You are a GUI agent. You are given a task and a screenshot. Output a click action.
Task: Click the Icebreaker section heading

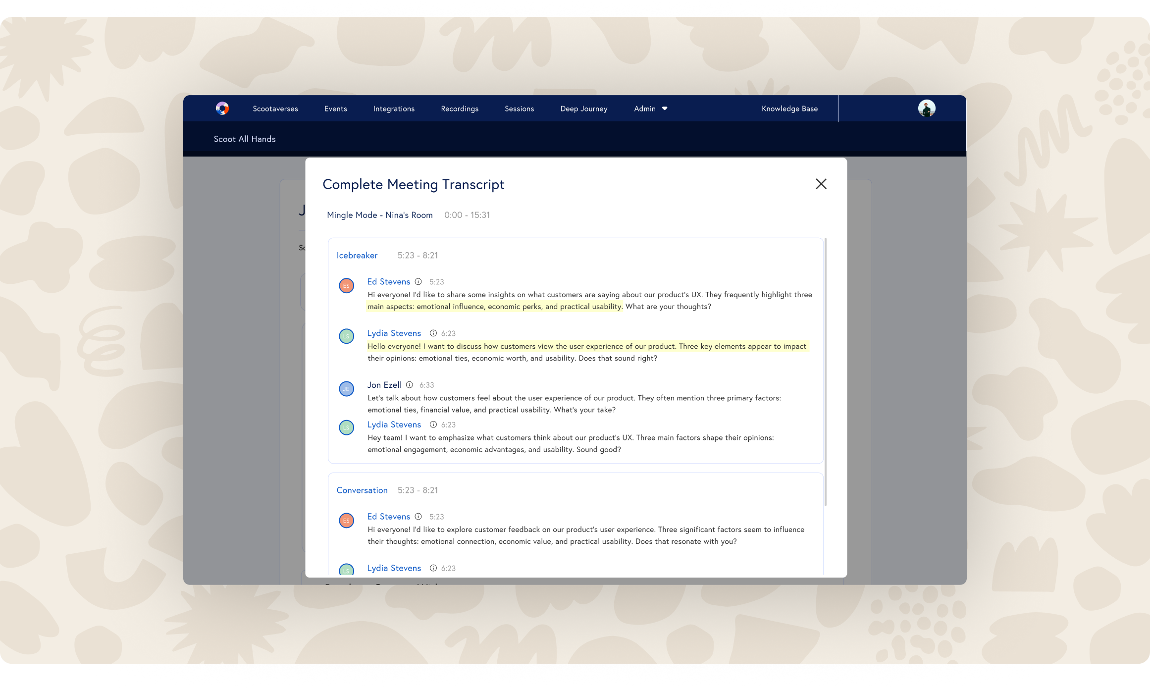(x=357, y=255)
